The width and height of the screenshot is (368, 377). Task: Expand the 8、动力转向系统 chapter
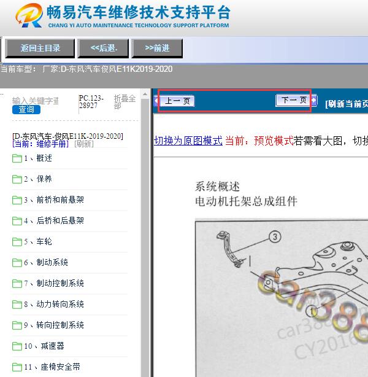click(54, 305)
